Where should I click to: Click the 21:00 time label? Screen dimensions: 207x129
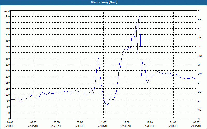click(173, 122)
